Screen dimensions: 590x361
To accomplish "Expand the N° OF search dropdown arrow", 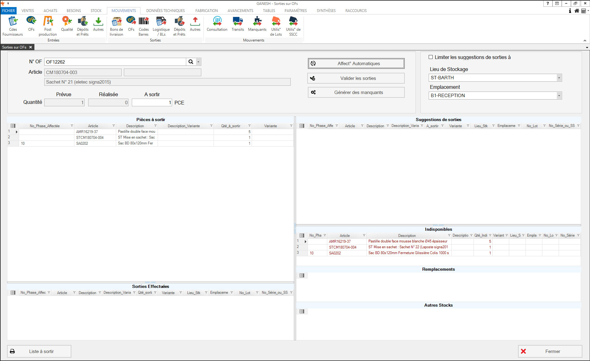I will click(x=199, y=62).
